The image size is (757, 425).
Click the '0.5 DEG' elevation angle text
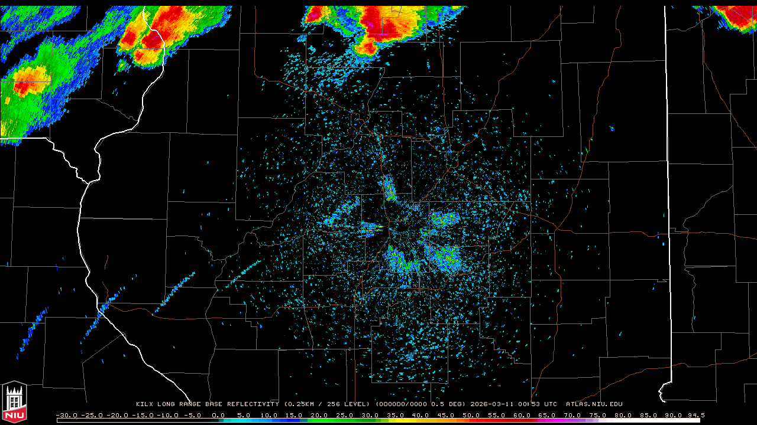[x=446, y=404]
